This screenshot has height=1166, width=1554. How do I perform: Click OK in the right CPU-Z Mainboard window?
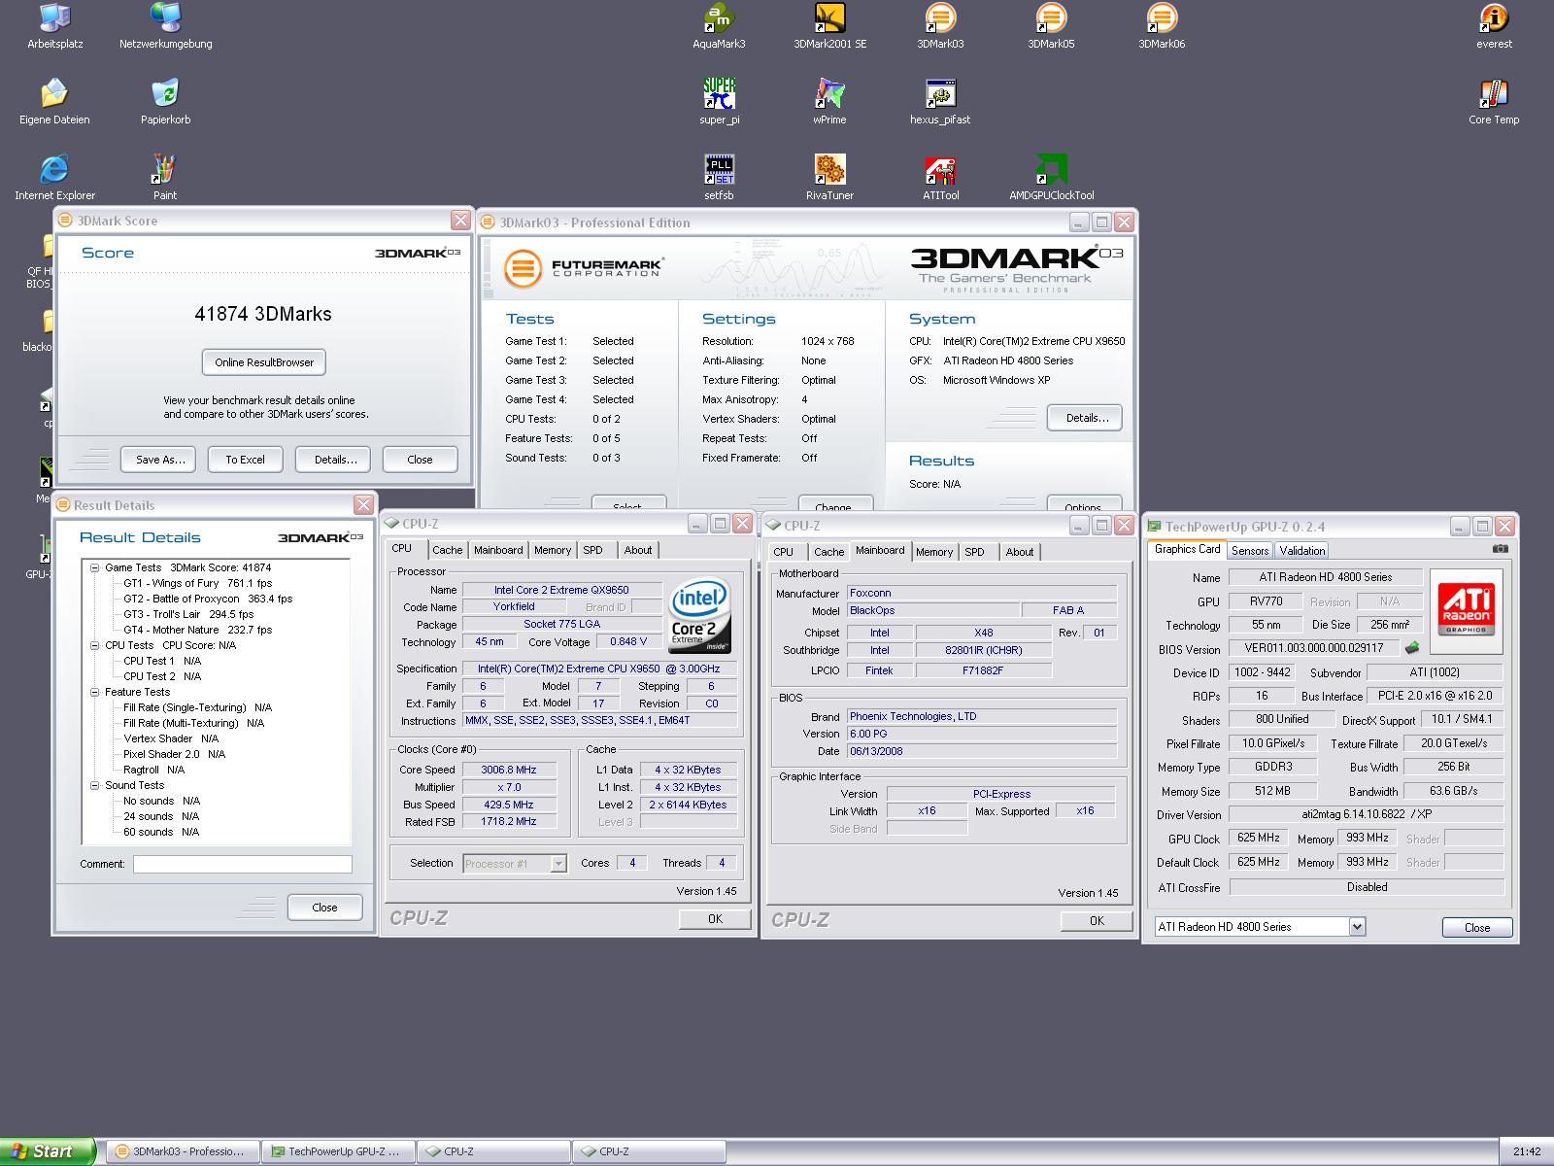(x=1097, y=921)
